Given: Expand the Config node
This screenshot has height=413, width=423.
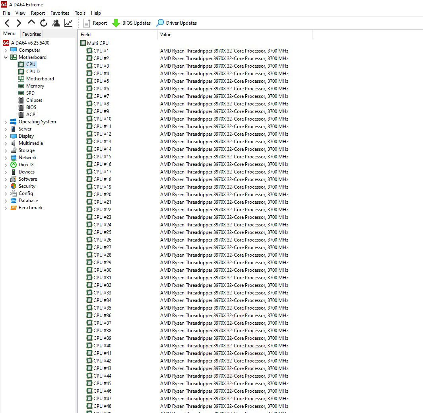Looking at the screenshot, I should pos(6,193).
